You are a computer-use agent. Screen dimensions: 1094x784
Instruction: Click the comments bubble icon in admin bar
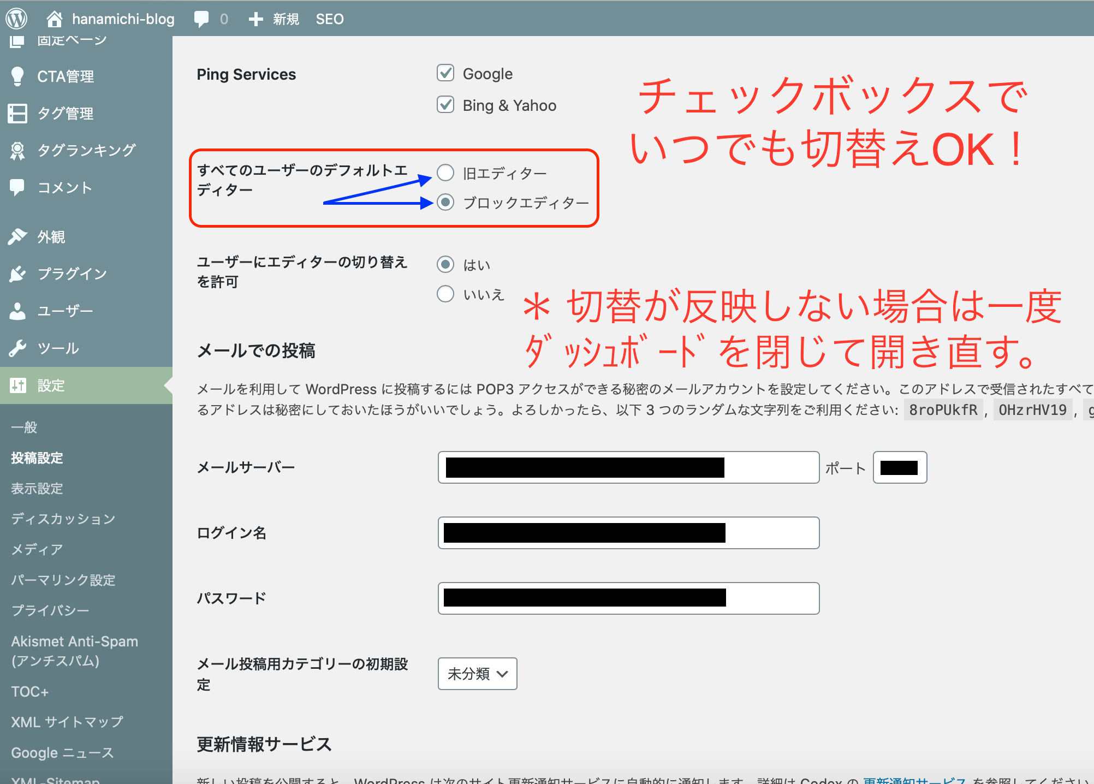[x=201, y=19]
